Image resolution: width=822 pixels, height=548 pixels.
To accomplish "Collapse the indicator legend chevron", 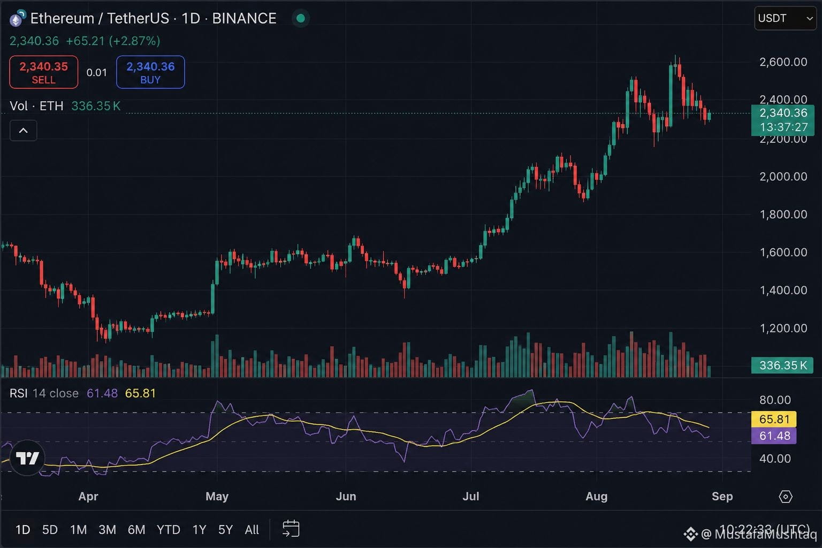I will (24, 131).
